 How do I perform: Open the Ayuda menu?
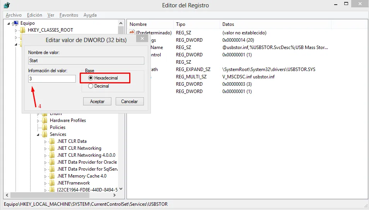(x=90, y=15)
